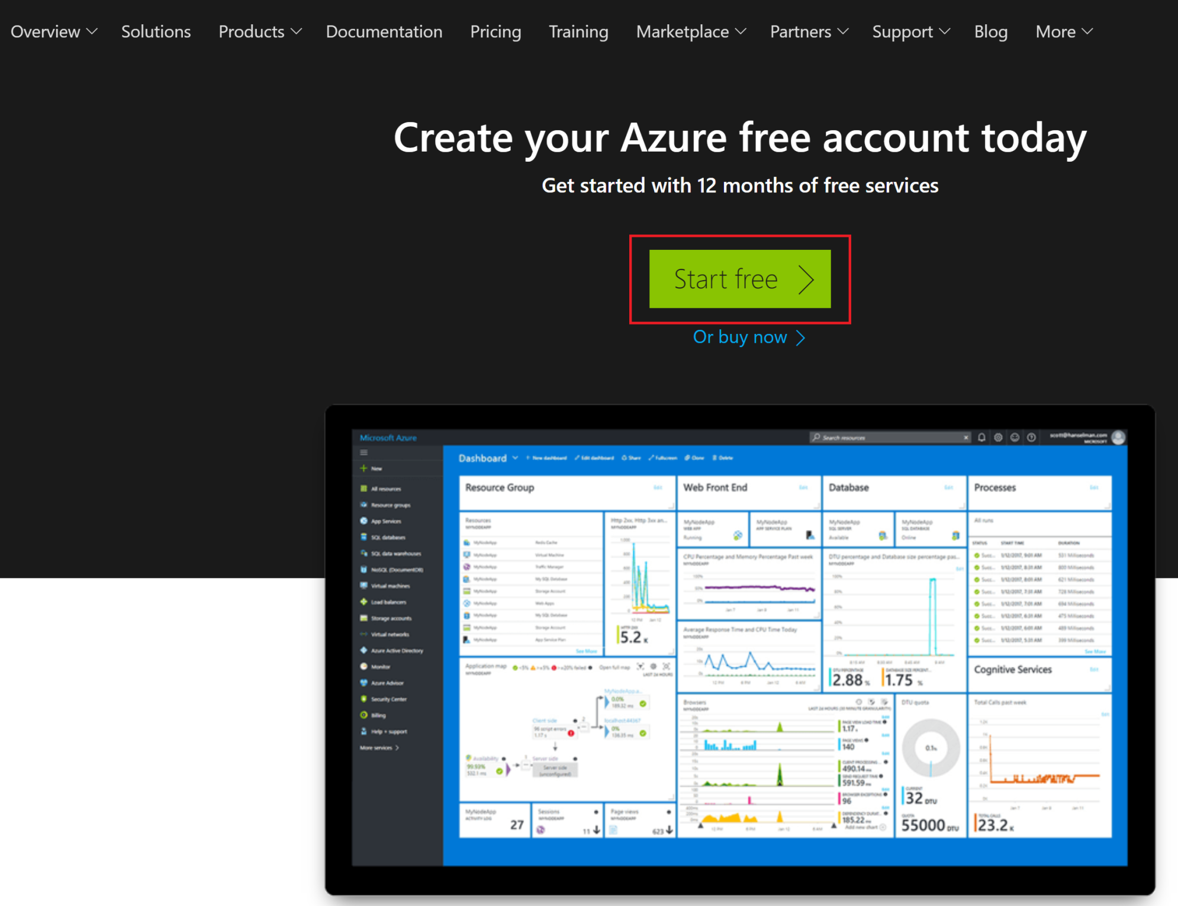Image resolution: width=1178 pixels, height=906 pixels.
Task: Click the help question mark icon in preview header
Action: click(1031, 438)
